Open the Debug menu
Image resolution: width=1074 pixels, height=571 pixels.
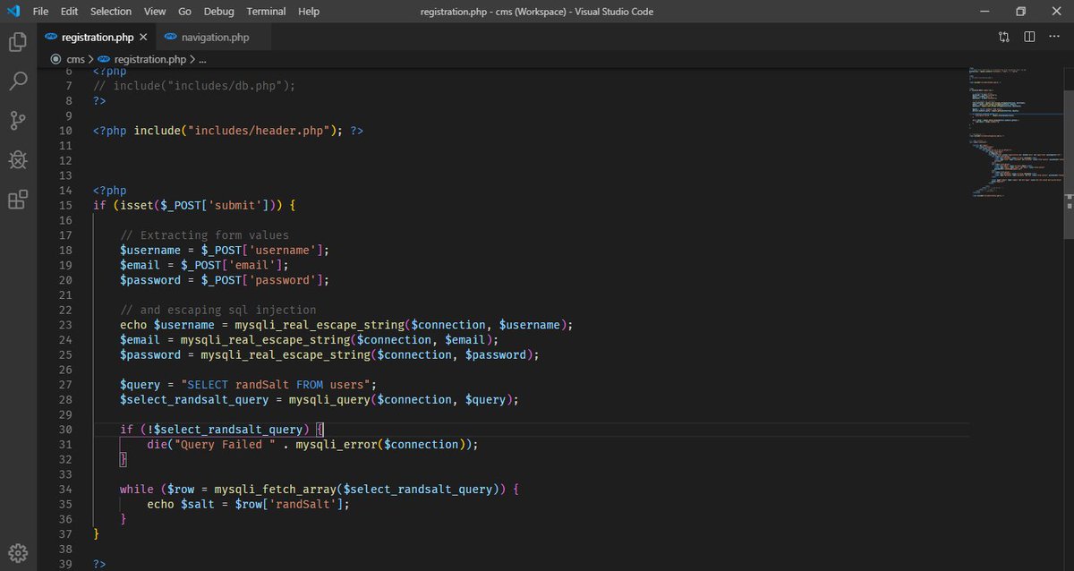tap(219, 12)
